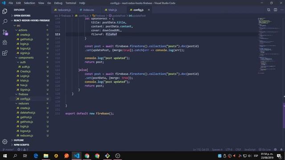
Task: Open the Selection menu
Action: click(29, 3)
